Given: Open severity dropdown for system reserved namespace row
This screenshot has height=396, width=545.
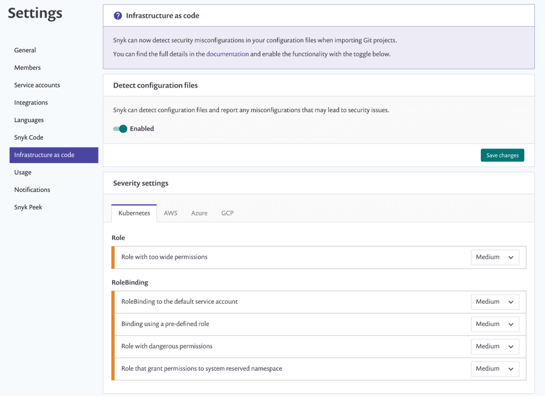Looking at the screenshot, I should [x=495, y=369].
